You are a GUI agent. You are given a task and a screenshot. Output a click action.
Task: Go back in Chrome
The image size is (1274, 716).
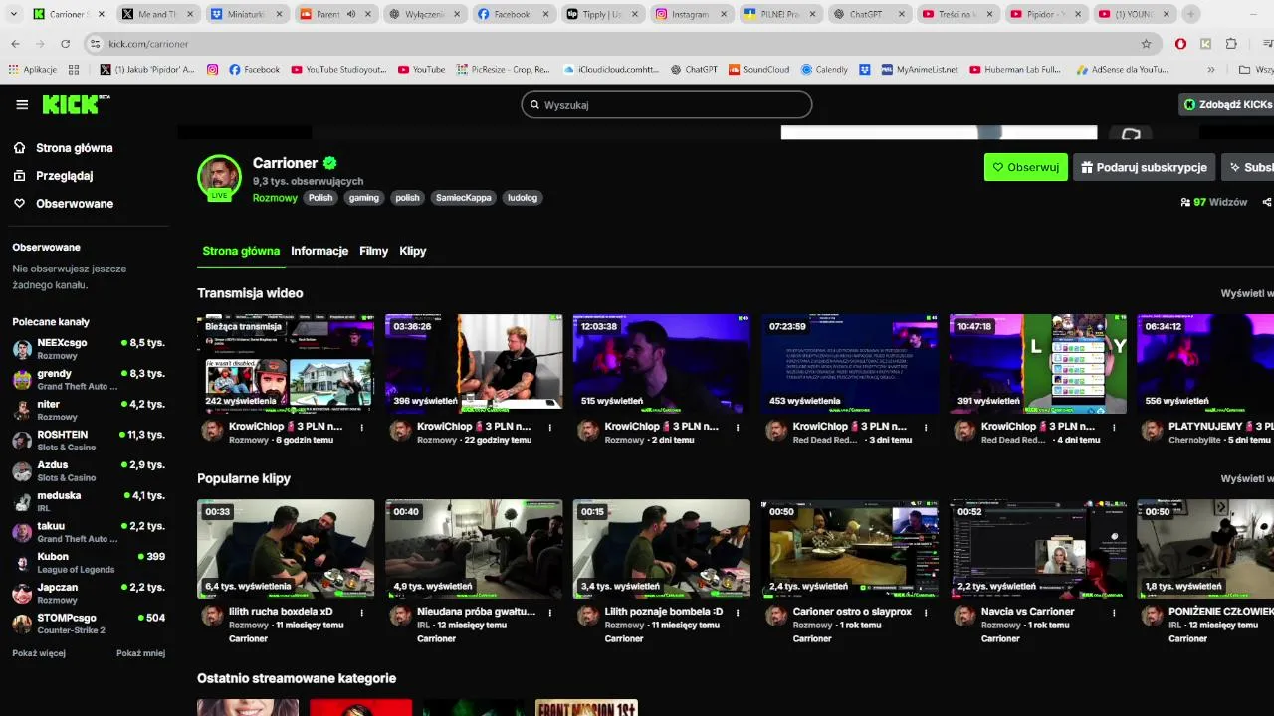click(15, 44)
